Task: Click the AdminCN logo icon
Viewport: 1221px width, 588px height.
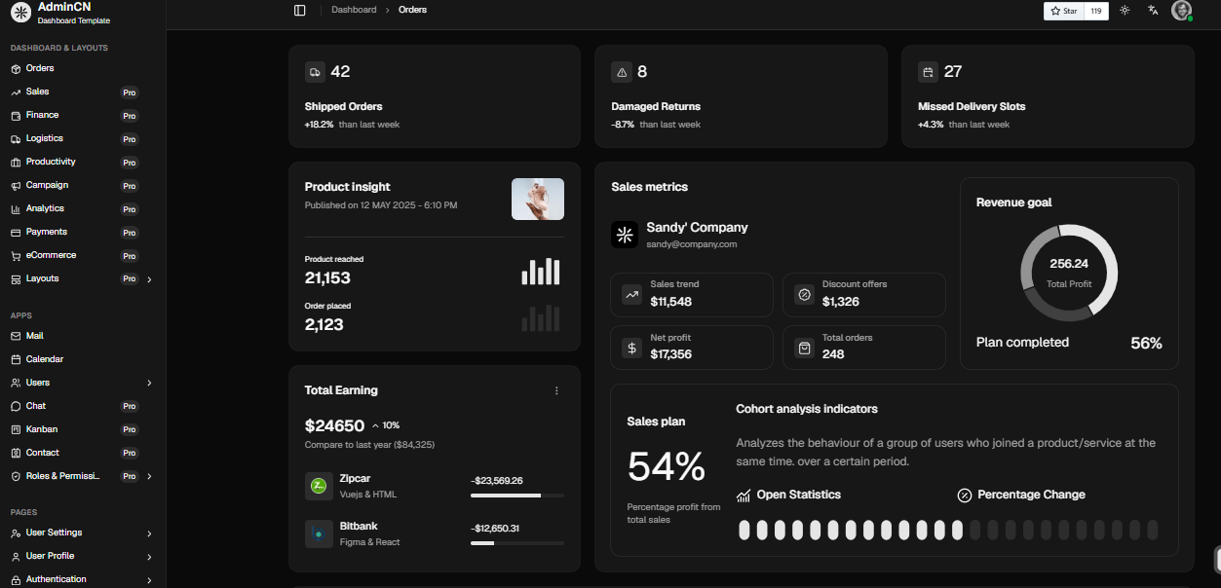Action: (x=19, y=13)
